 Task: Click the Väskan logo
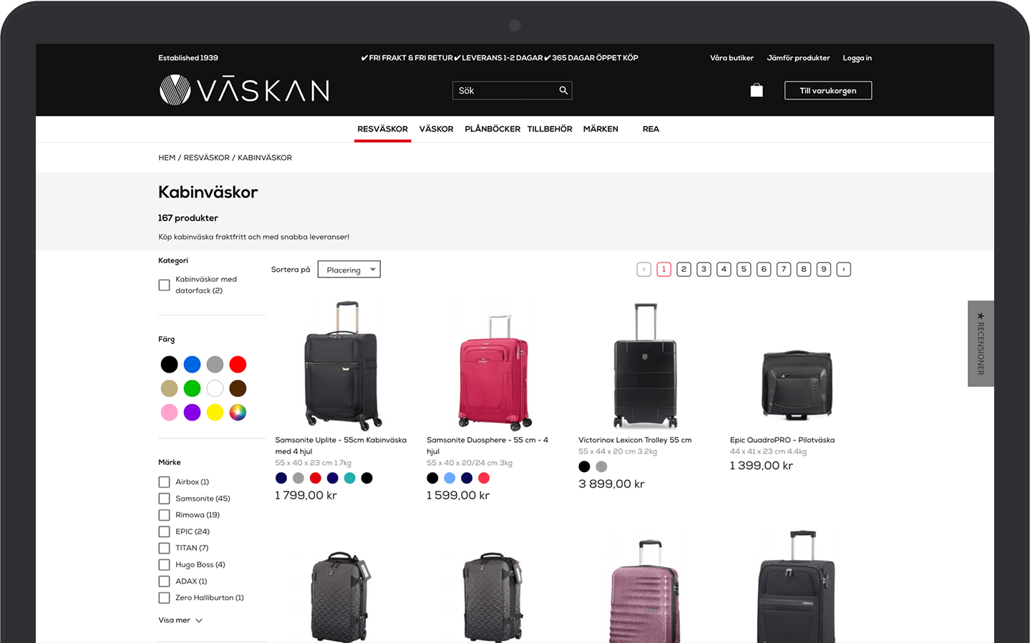pos(244,90)
